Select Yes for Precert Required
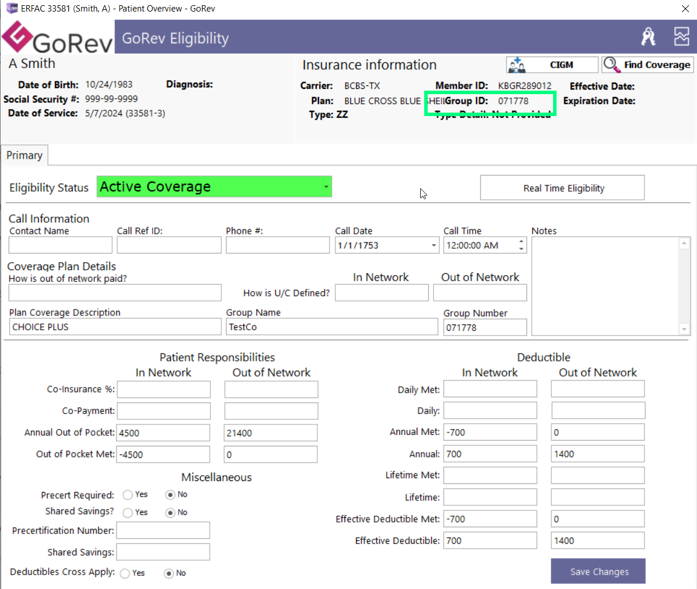697x589 pixels. click(x=128, y=495)
